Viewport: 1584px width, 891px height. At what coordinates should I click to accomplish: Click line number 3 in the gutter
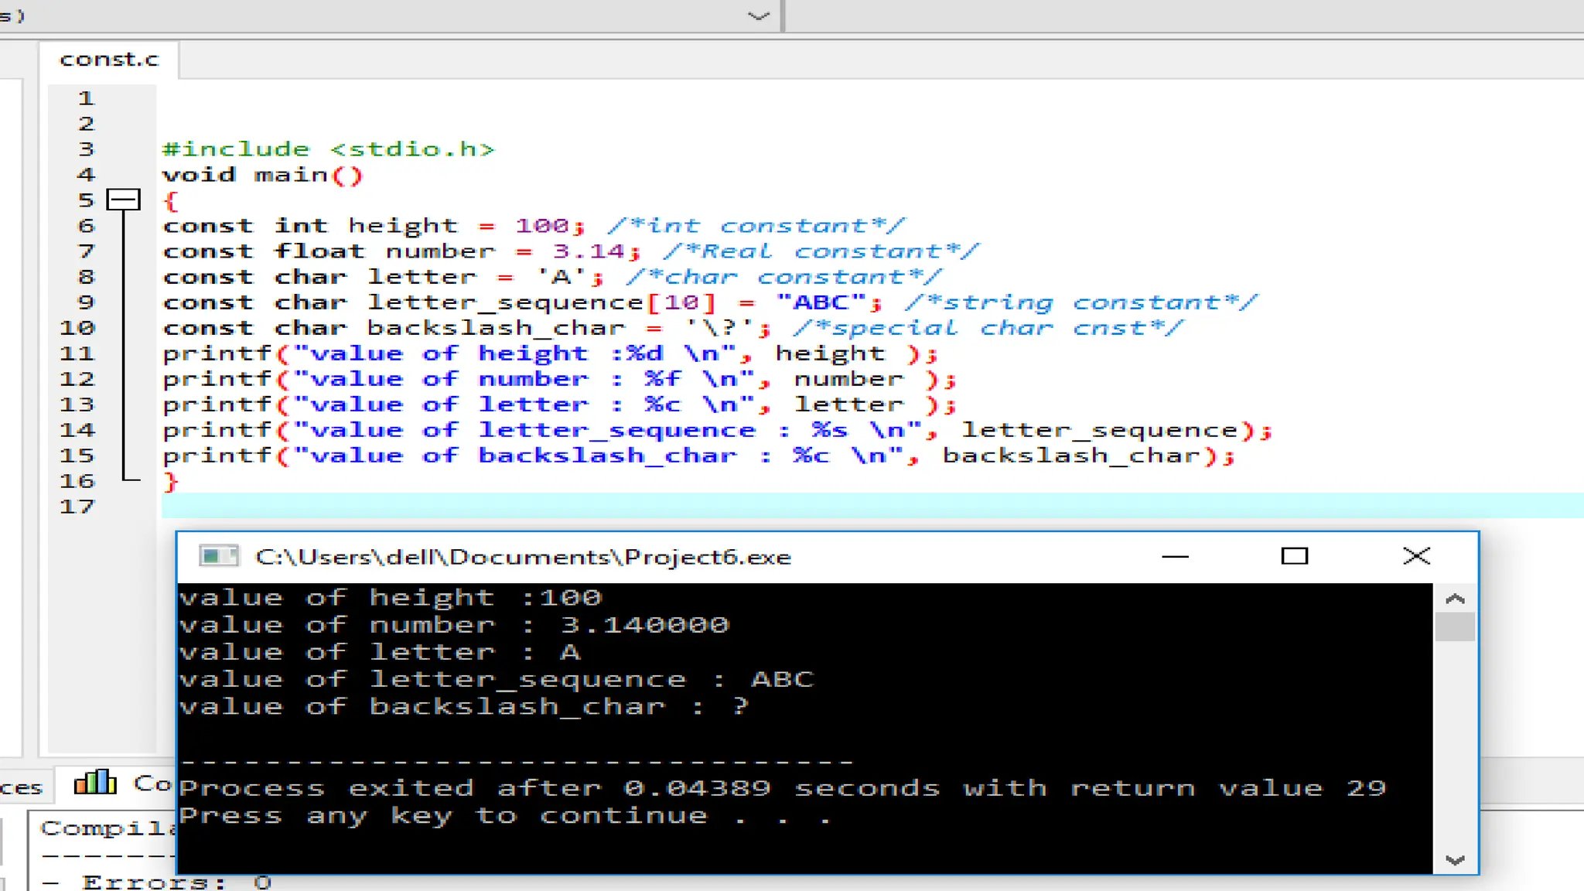pyautogui.click(x=86, y=148)
